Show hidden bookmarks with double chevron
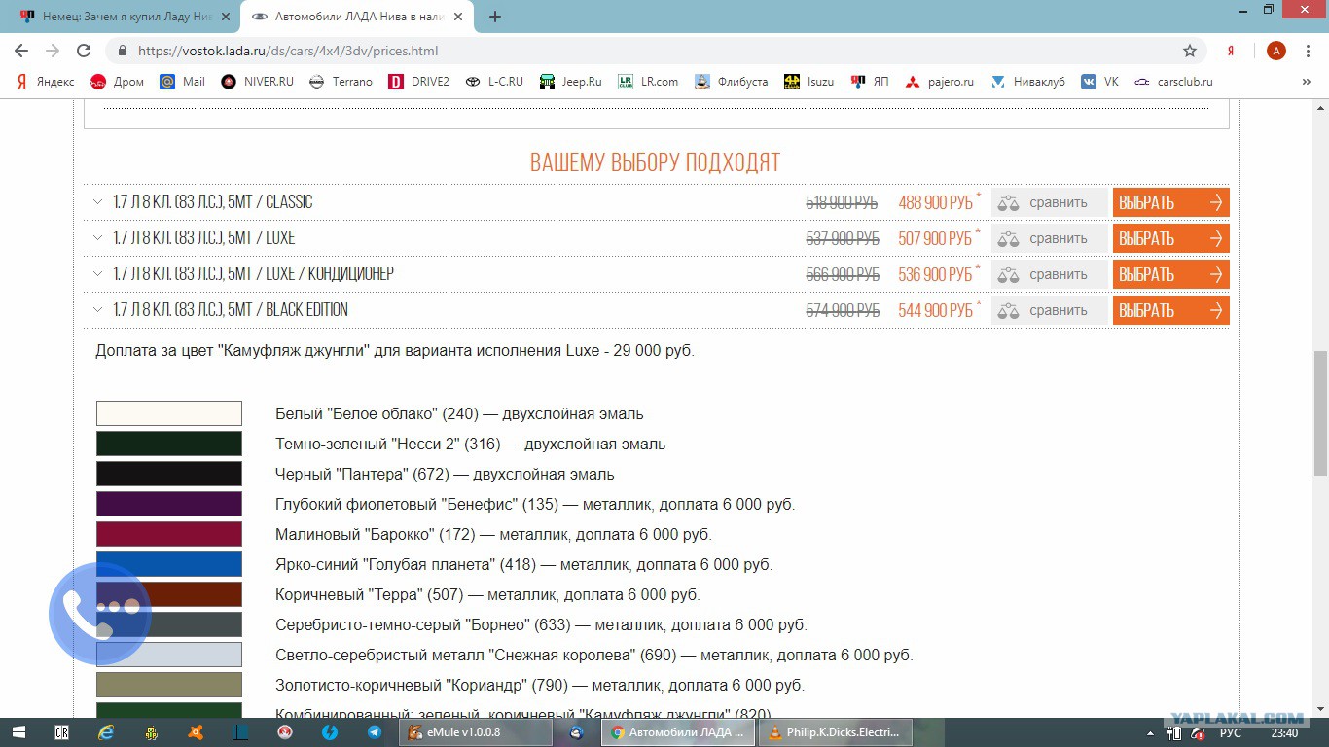The image size is (1329, 747). [1307, 82]
